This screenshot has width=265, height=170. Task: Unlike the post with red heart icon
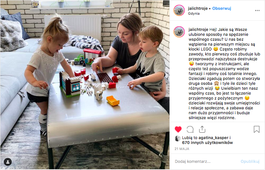point(178,129)
